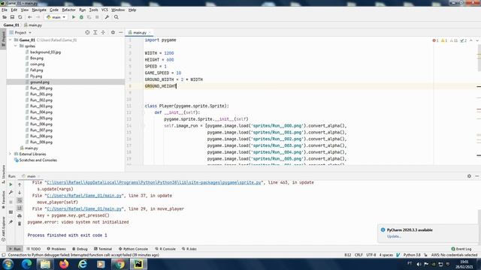Screen dimensions: 481x270
Task: Launch Firefox from the taskbar
Action: (x=64, y=264)
